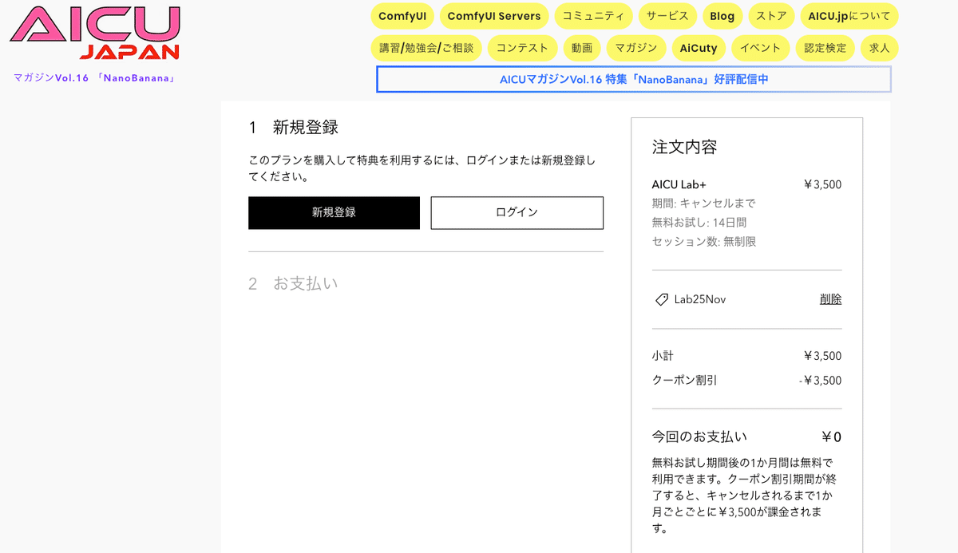Go to the 動画 section
The width and height of the screenshot is (958, 553).
coord(582,48)
